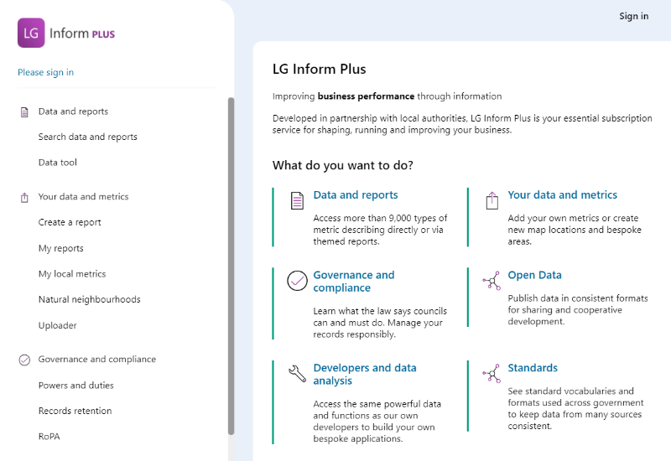Open the Governance and compliance card heading link
The width and height of the screenshot is (671, 461).
(x=354, y=282)
